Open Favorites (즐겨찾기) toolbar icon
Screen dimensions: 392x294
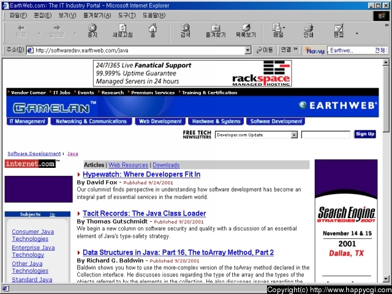pos(216,31)
